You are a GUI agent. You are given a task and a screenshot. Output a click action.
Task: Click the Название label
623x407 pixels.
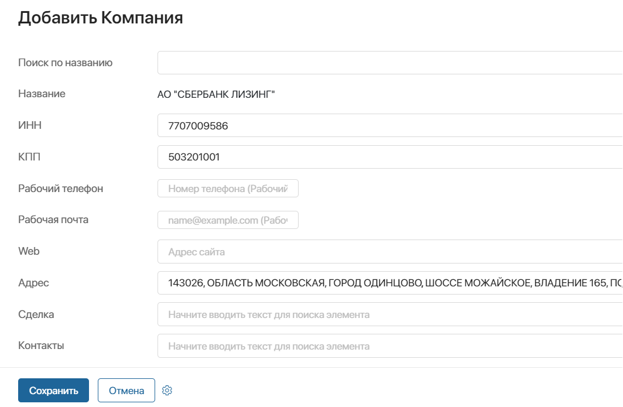[x=42, y=94]
